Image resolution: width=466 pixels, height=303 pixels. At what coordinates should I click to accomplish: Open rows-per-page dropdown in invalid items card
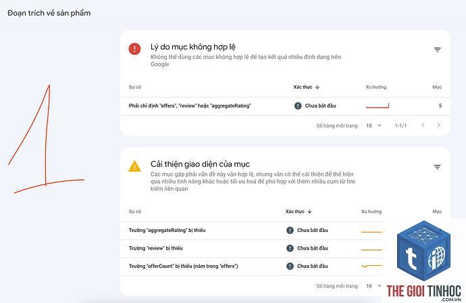click(x=373, y=126)
